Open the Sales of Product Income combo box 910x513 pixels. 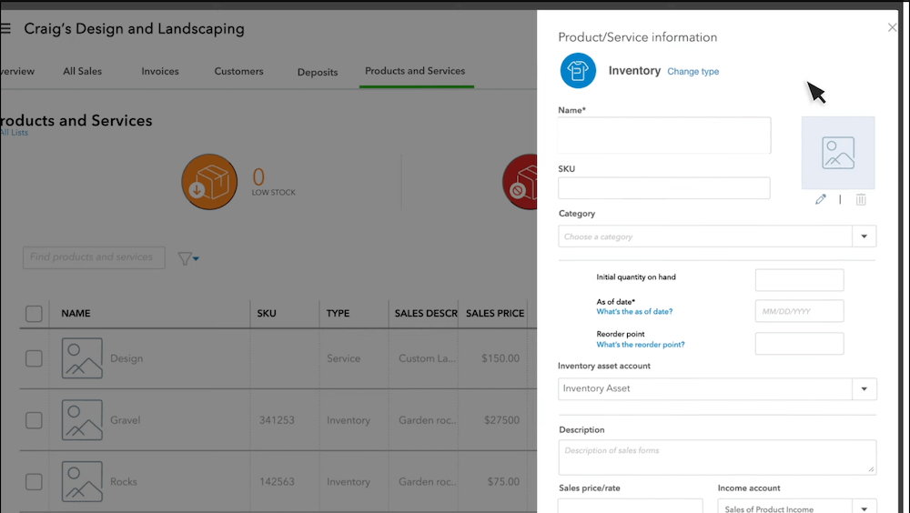coord(797,507)
